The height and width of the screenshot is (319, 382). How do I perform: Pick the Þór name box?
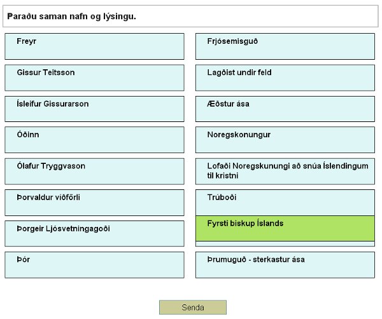[x=94, y=264]
